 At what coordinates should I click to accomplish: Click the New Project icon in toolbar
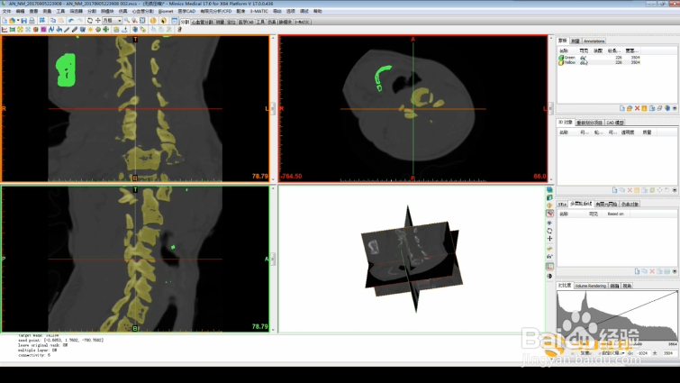pos(5,21)
